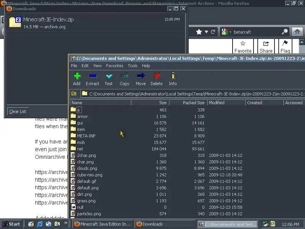Viewport: 305px width, 229px height.
Task: Click the Add button in 7-Zip toolbar
Action: (77, 79)
